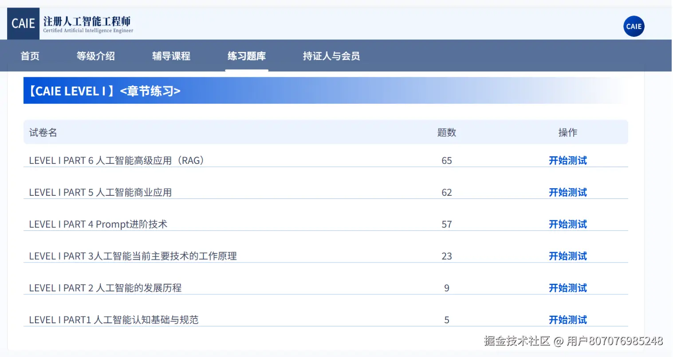Select 等级介绍 from the navigation bar

click(x=96, y=56)
